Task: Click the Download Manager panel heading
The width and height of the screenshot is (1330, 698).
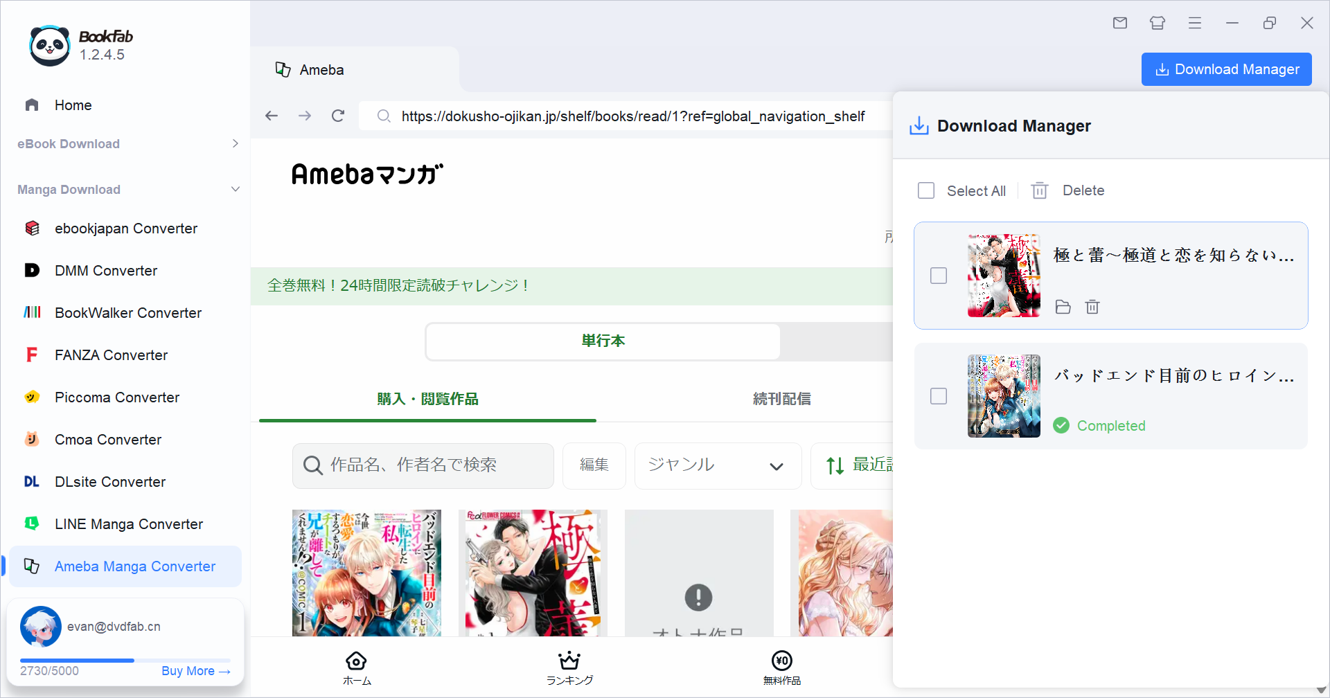Action: [x=1013, y=126]
